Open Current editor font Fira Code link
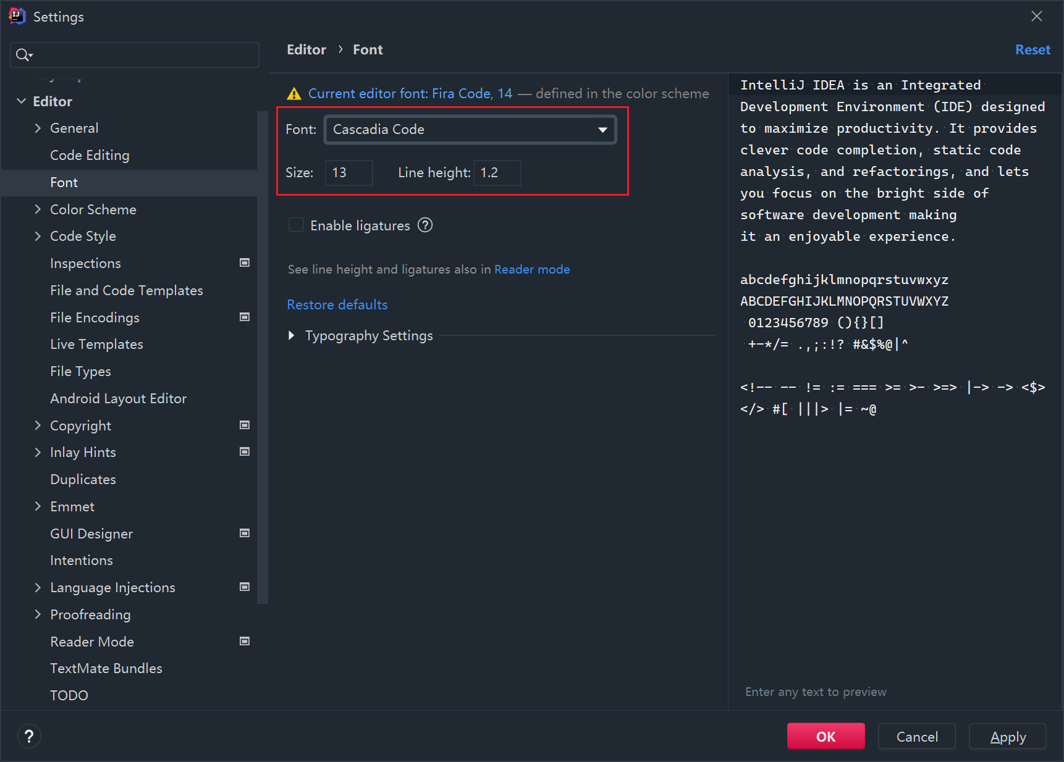Screen dimensions: 1064x762 (410, 94)
